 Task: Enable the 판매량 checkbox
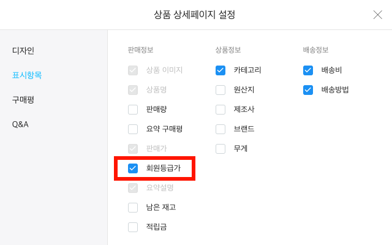click(133, 109)
